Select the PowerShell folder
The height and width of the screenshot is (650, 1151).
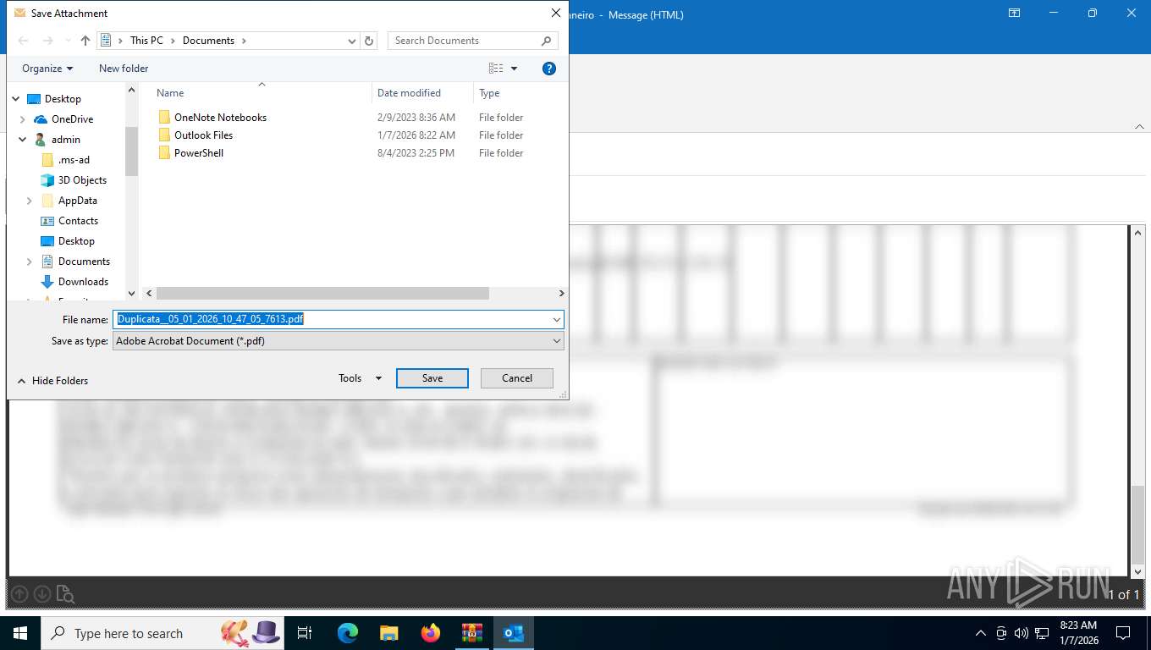199,153
